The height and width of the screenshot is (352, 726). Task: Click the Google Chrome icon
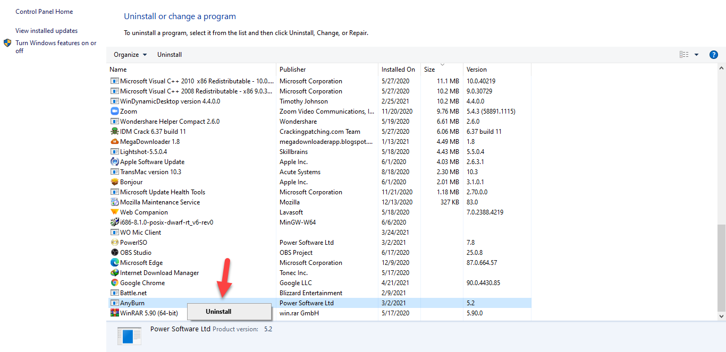114,283
